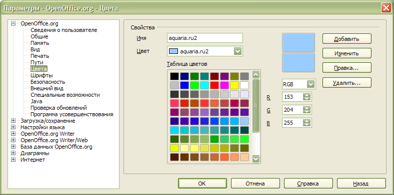Open the Java settings page
The width and height of the screenshot is (394, 195).
[36, 101]
